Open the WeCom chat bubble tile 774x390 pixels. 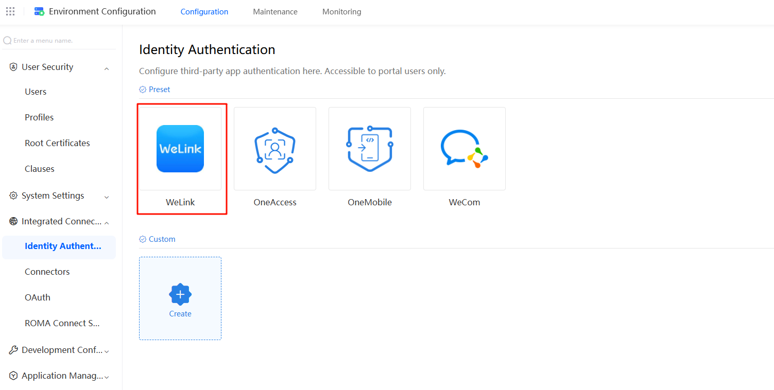465,149
